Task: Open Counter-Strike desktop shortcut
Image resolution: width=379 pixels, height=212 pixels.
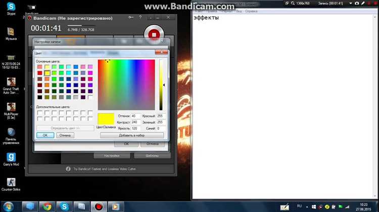Action: (x=11, y=183)
